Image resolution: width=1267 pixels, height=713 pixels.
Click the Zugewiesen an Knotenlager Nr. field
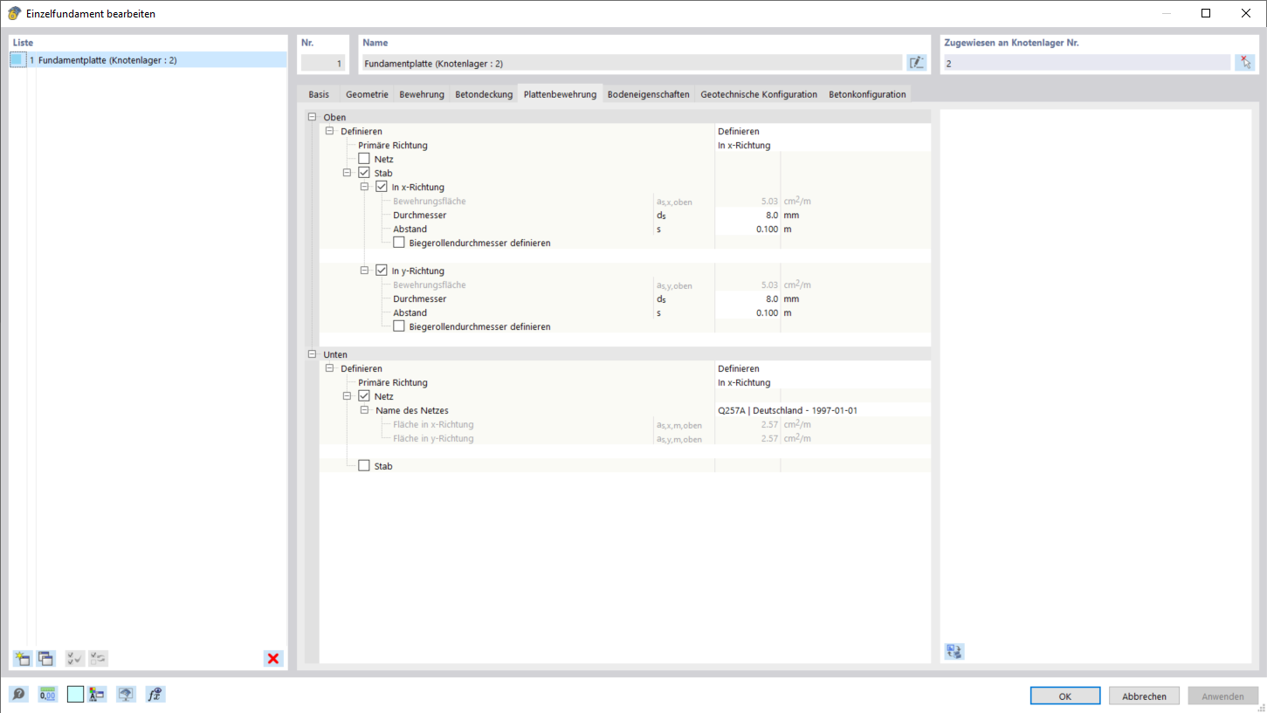(1086, 63)
